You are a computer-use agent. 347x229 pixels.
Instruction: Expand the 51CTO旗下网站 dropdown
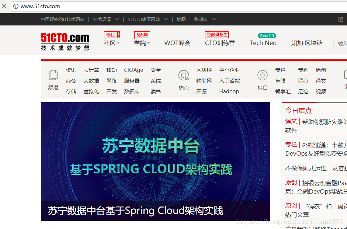pyautogui.click(x=166, y=20)
